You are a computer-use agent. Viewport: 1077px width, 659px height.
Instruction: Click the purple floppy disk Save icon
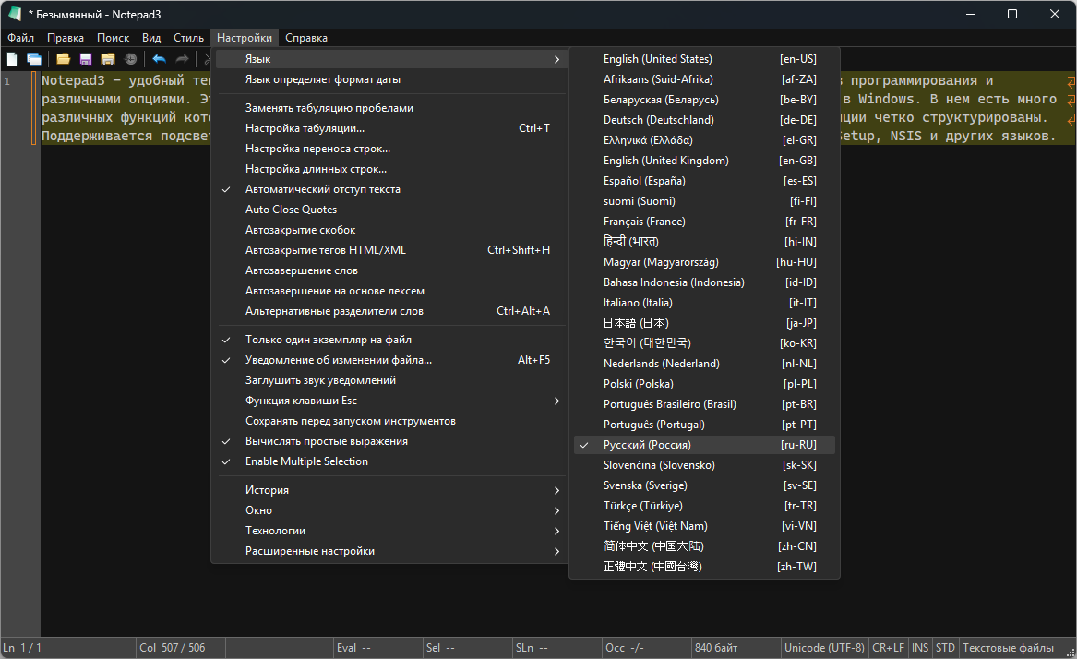click(x=86, y=59)
